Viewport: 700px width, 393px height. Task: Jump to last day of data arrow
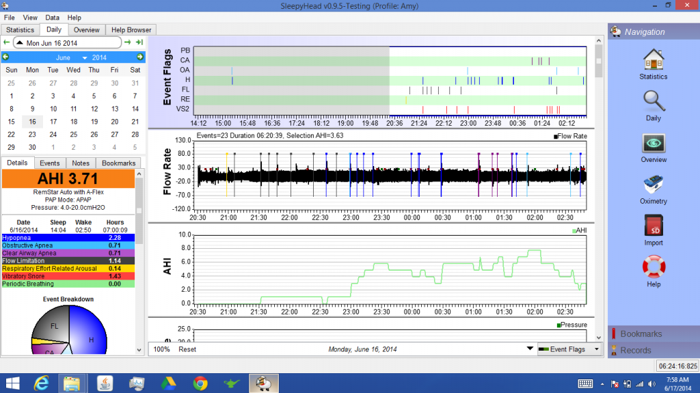(x=139, y=42)
